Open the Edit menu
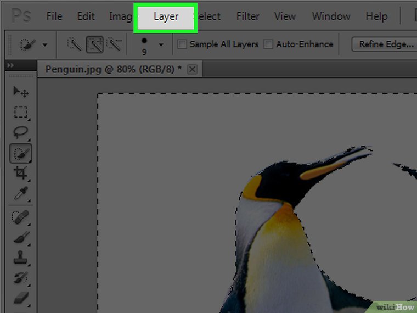 (86, 16)
